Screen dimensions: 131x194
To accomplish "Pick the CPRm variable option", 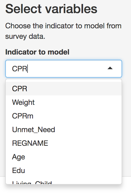I will coord(64,116).
